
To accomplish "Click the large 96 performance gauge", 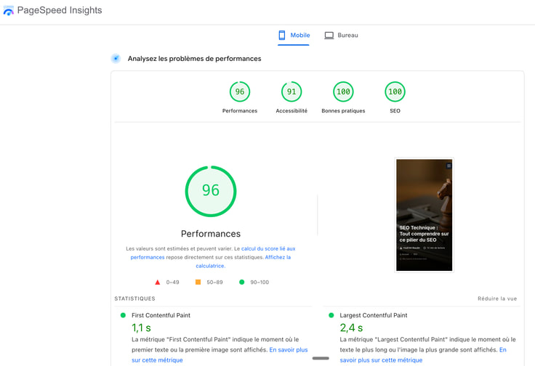I will coord(211,191).
